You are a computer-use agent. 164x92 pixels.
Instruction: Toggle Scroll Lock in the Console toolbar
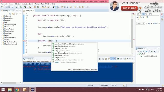106,59
